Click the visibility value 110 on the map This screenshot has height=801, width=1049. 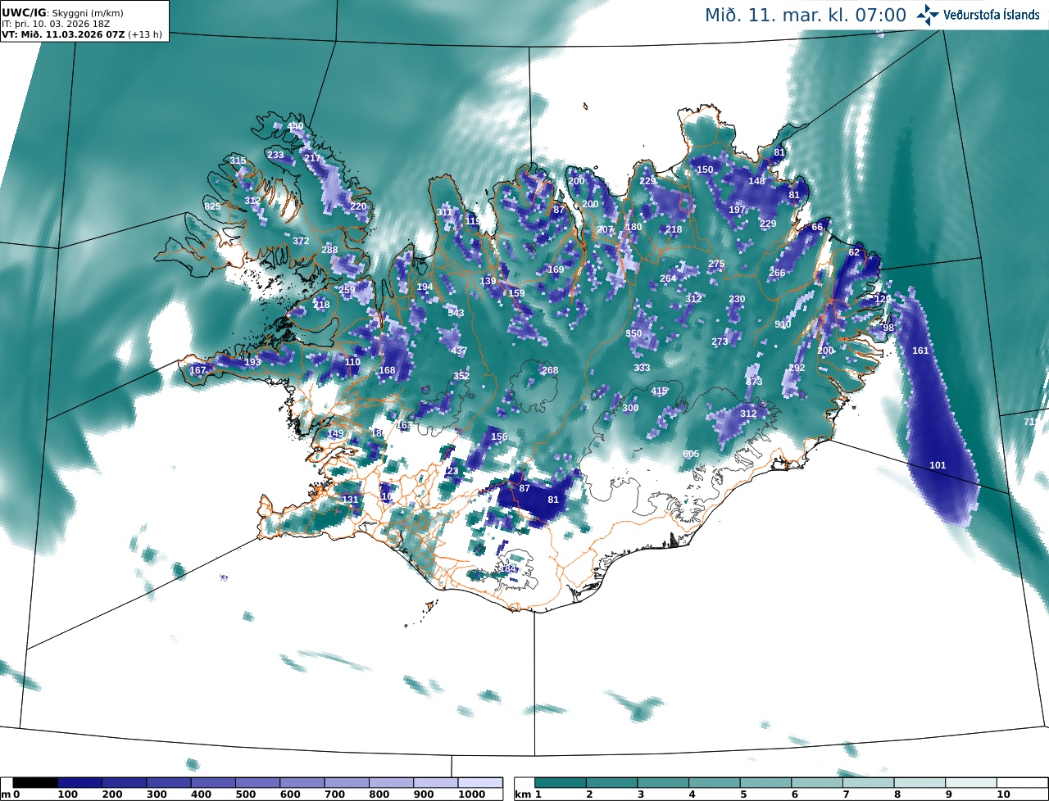coord(352,362)
